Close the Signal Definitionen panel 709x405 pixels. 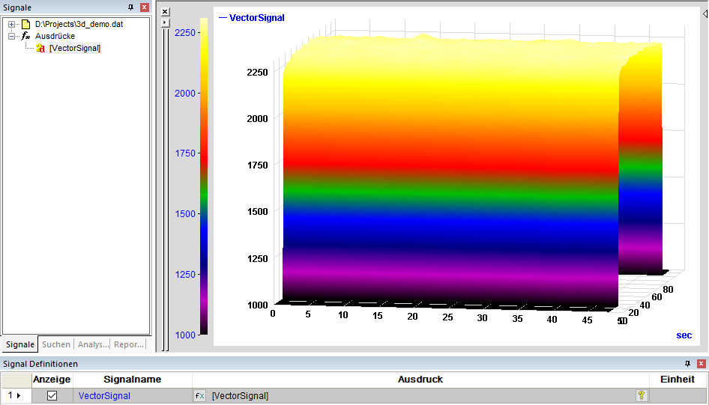tap(702, 364)
